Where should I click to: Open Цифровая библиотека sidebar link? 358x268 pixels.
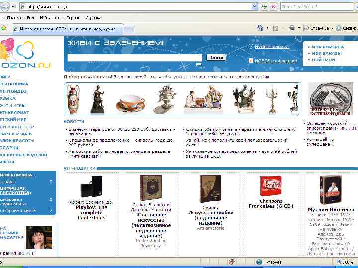[x=15, y=190]
